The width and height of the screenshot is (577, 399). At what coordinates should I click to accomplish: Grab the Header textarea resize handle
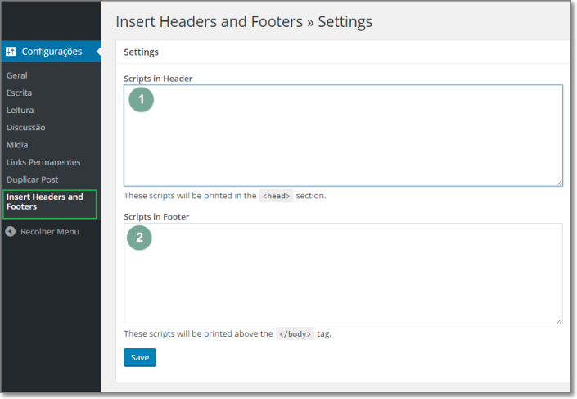click(559, 182)
